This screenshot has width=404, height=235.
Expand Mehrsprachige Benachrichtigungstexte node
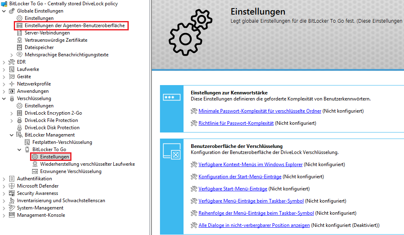[x=12, y=55]
